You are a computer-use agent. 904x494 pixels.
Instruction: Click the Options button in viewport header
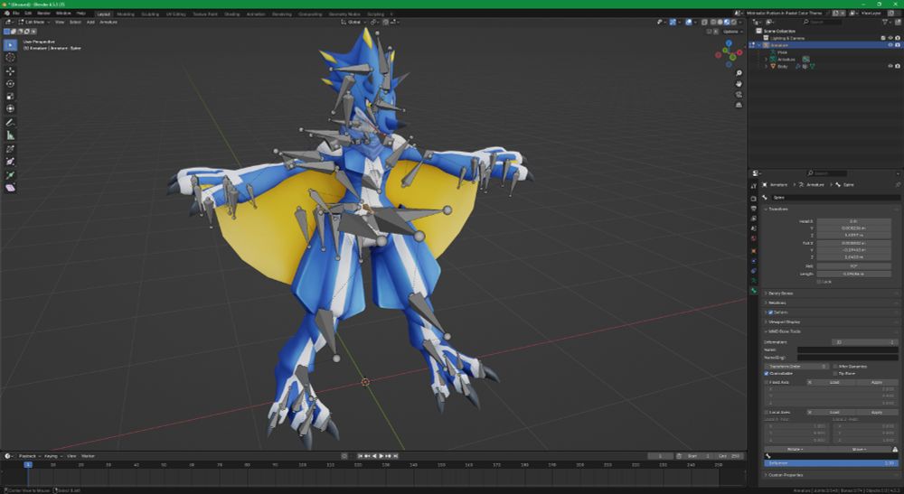(x=731, y=31)
